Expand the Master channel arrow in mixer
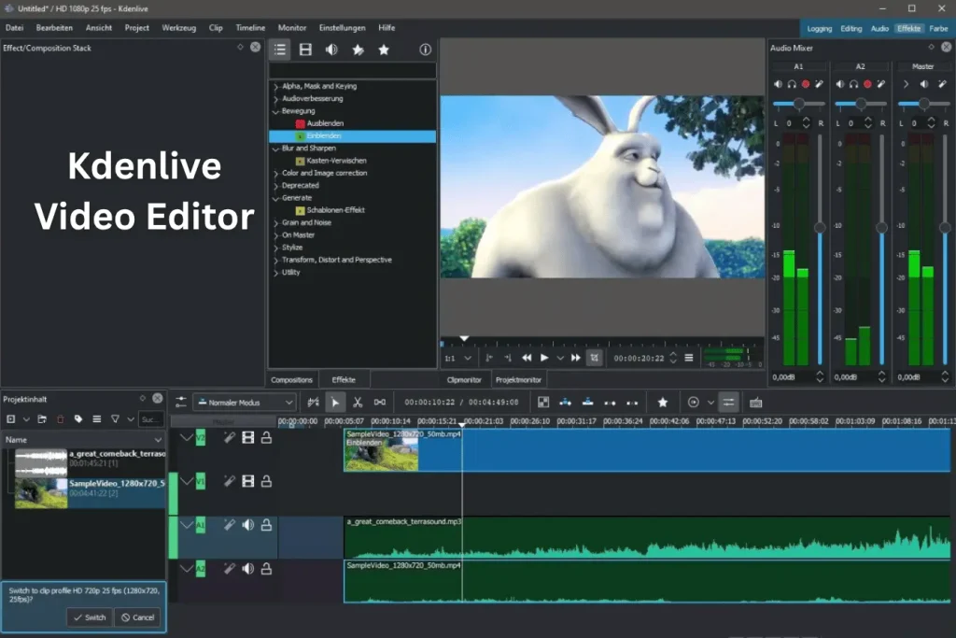The width and height of the screenshot is (956, 638). [x=906, y=84]
